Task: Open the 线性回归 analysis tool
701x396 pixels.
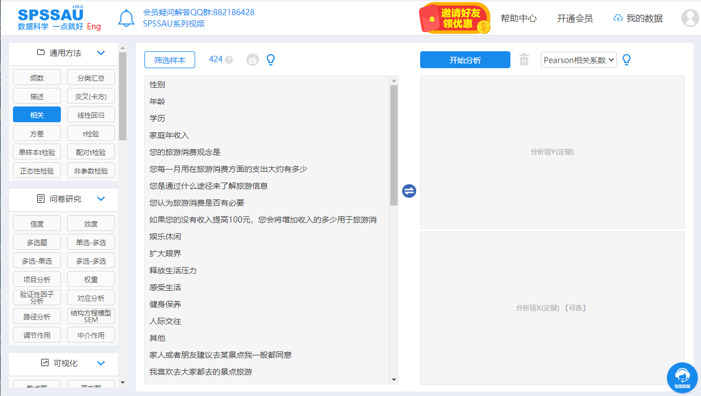Action: (x=91, y=114)
